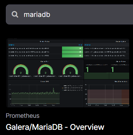The height and width of the screenshot is (135, 133).
Task: Click the first controller-01 gauge in preview
Action: [x=21, y=70]
